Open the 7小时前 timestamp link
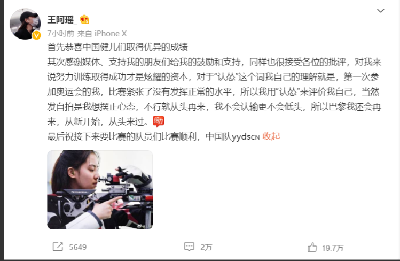400x261 pixels. pos(61,34)
